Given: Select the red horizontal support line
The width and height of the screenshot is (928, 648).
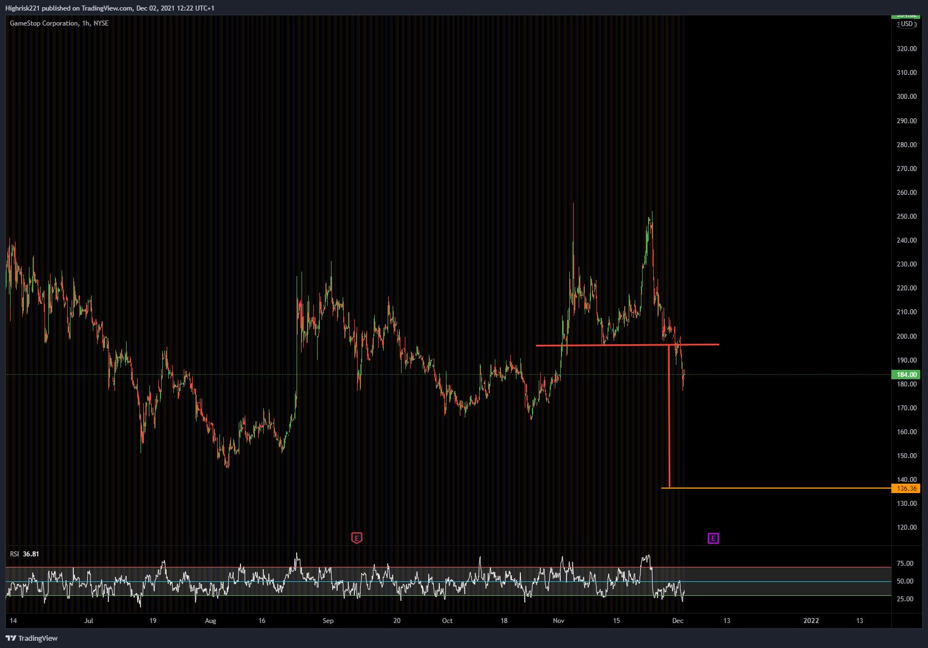Looking at the screenshot, I should pyautogui.click(x=628, y=345).
